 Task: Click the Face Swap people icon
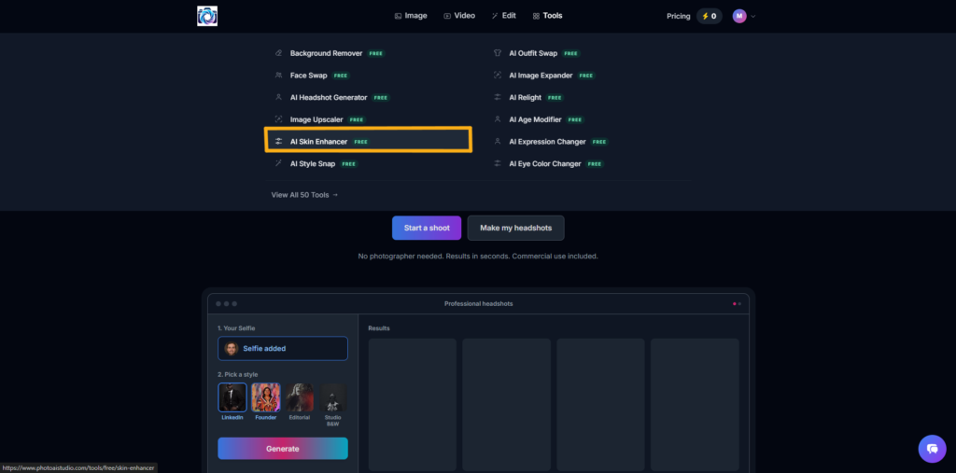tap(278, 76)
